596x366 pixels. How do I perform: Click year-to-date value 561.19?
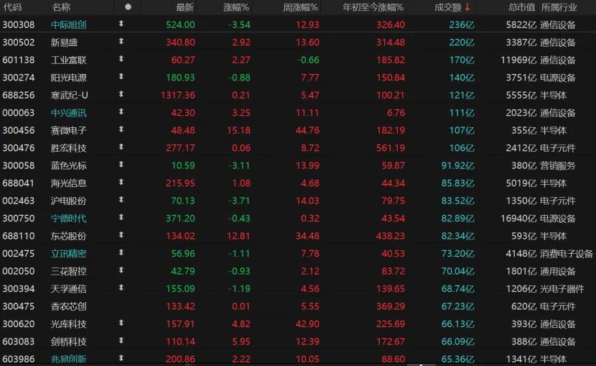[391, 148]
